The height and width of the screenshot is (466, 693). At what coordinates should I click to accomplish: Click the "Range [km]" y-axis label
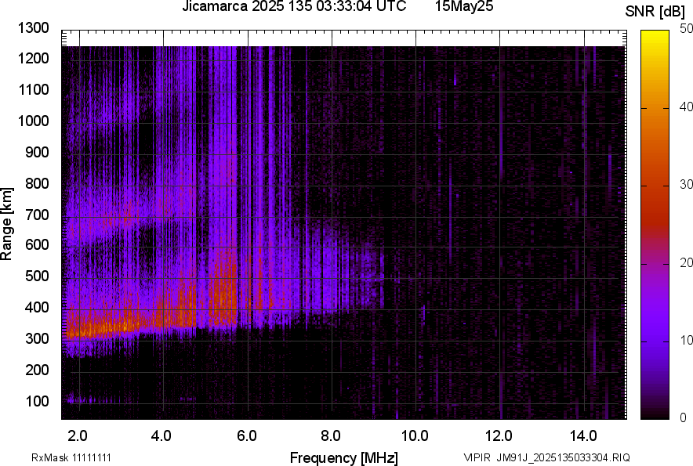click(7, 223)
